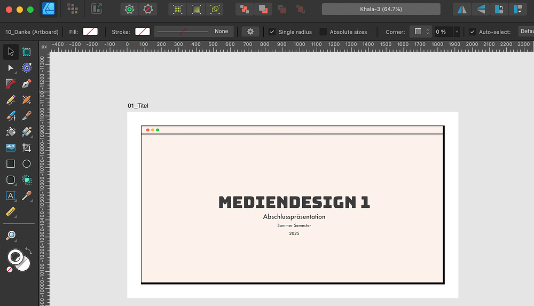Click the 2025 text on artboard
The width and height of the screenshot is (534, 306).
click(294, 233)
